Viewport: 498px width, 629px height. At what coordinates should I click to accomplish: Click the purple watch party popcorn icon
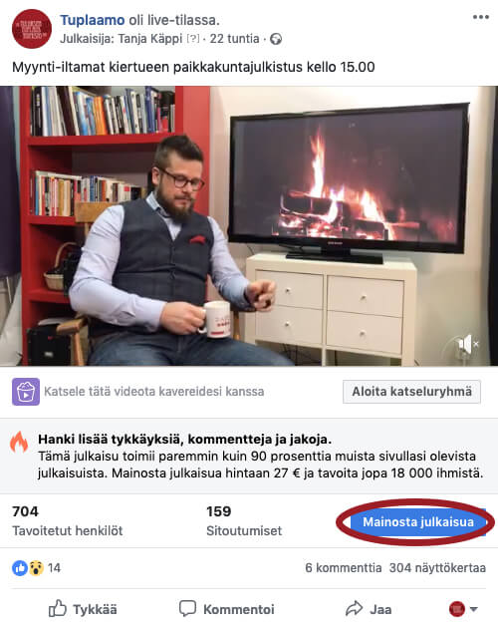pos(26,392)
